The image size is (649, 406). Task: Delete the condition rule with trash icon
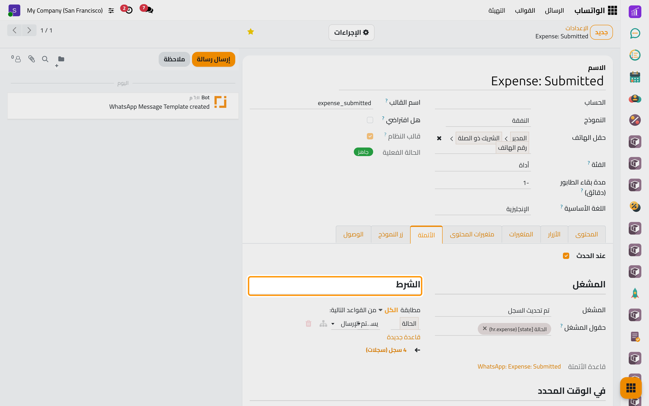pos(308,323)
